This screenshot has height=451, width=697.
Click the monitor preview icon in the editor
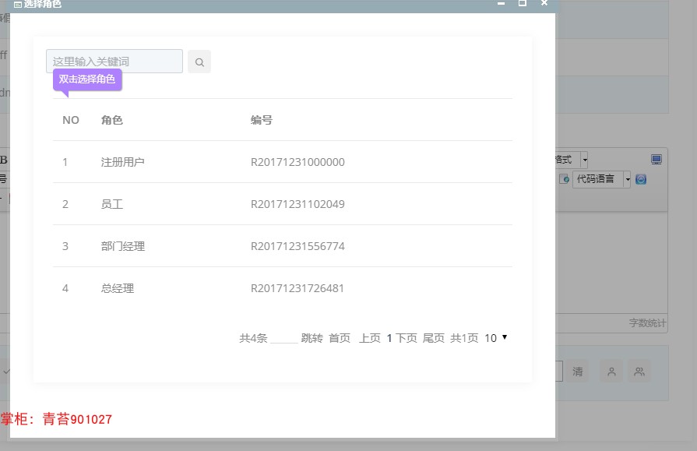[x=655, y=159]
